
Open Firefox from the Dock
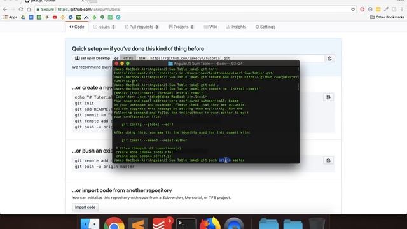(210, 223)
